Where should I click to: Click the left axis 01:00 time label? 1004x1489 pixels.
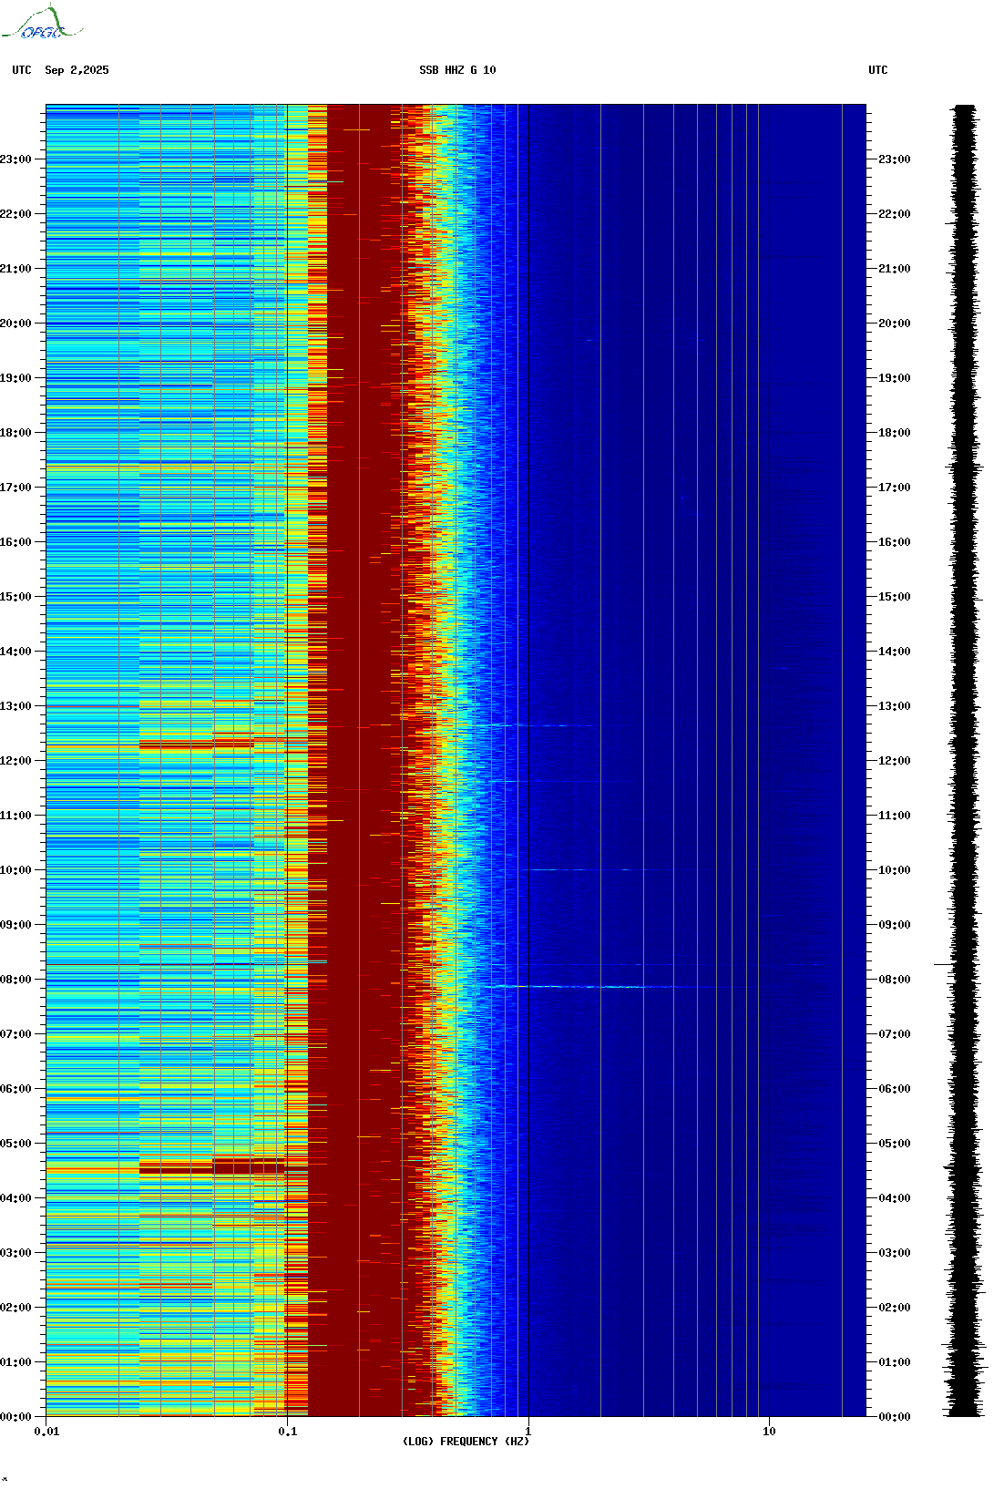[15, 1362]
